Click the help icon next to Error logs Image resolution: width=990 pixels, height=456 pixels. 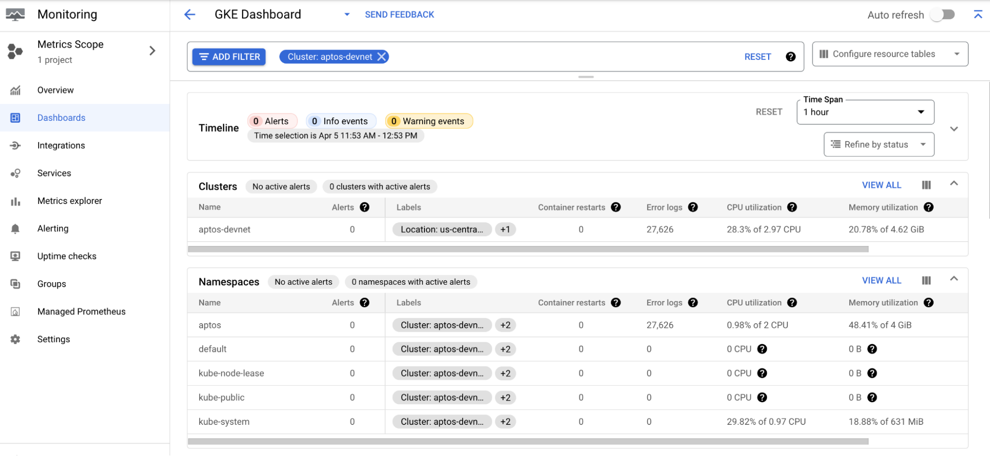(693, 207)
